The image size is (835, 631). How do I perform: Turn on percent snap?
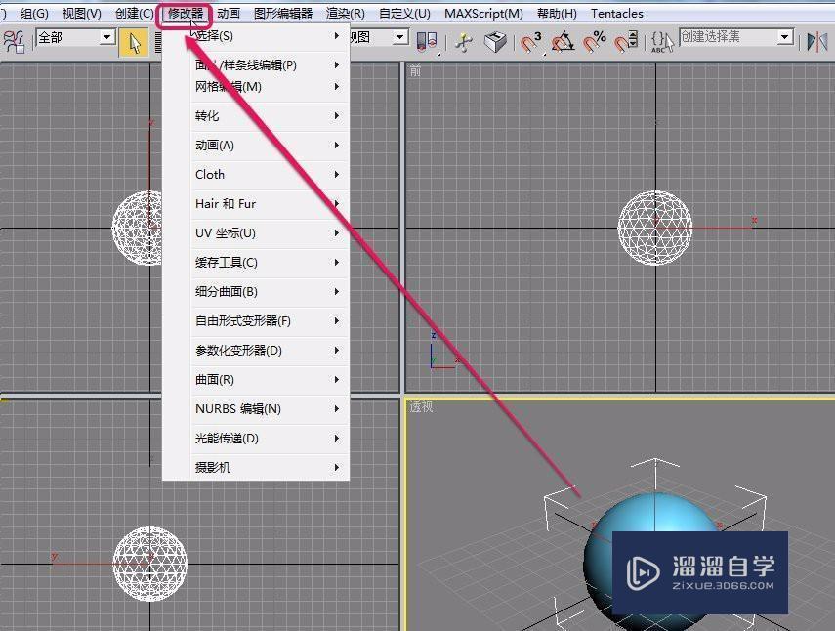(x=598, y=41)
